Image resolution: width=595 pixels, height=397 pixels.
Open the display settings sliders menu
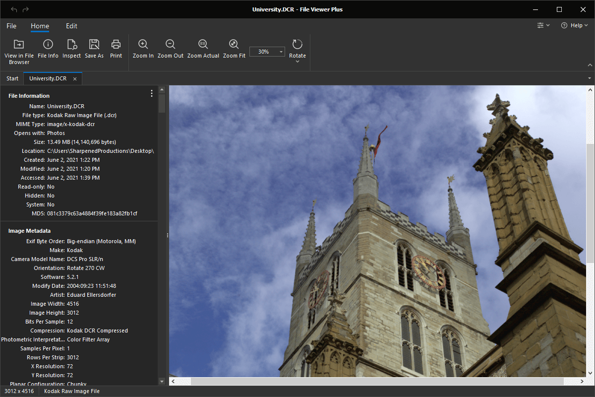[543, 25]
